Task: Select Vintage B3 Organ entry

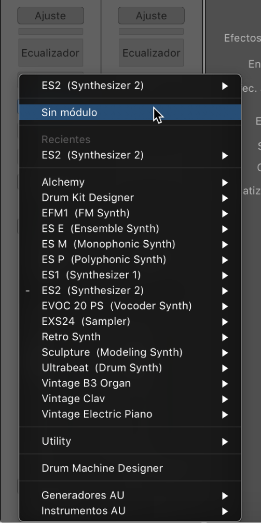Action: [x=130, y=383]
